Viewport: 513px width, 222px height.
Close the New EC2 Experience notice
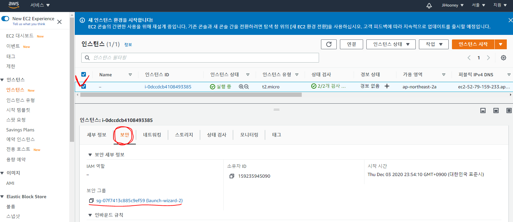59,22
